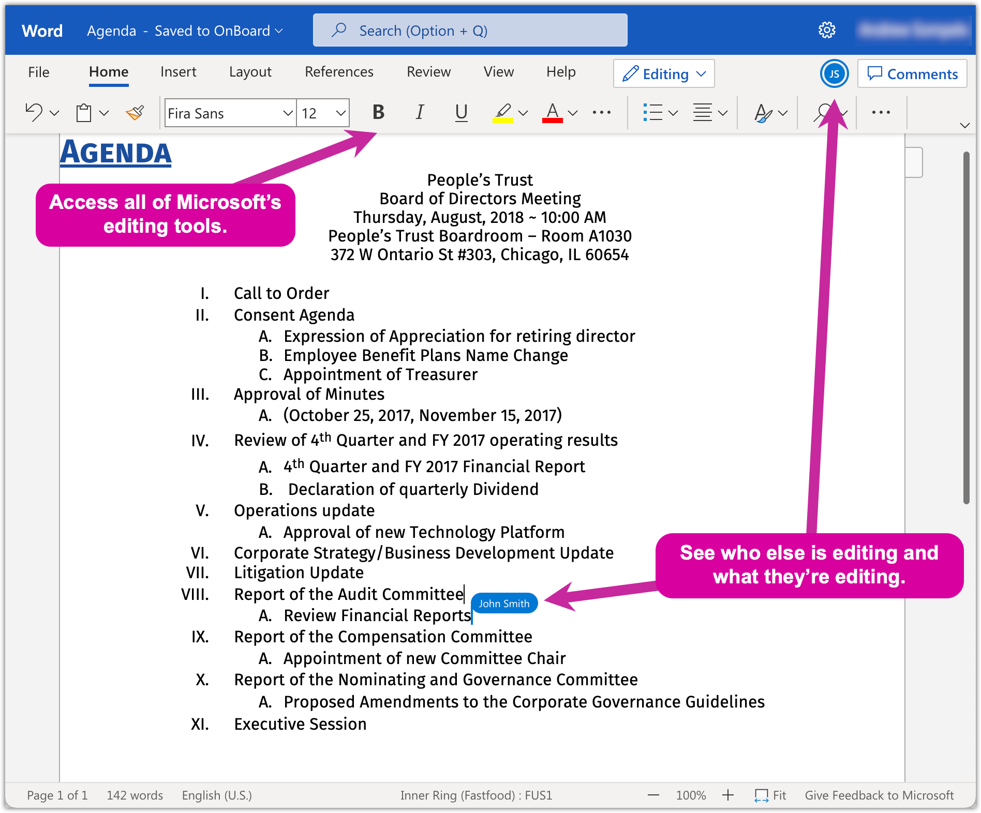Open Give Feedback to Microsoft link
Viewport: 981px width, 813px height.
coord(879,795)
